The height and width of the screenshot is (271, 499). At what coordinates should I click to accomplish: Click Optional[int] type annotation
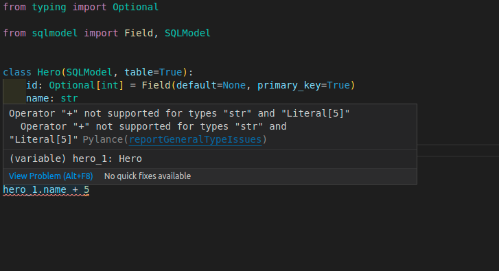tap(86, 85)
